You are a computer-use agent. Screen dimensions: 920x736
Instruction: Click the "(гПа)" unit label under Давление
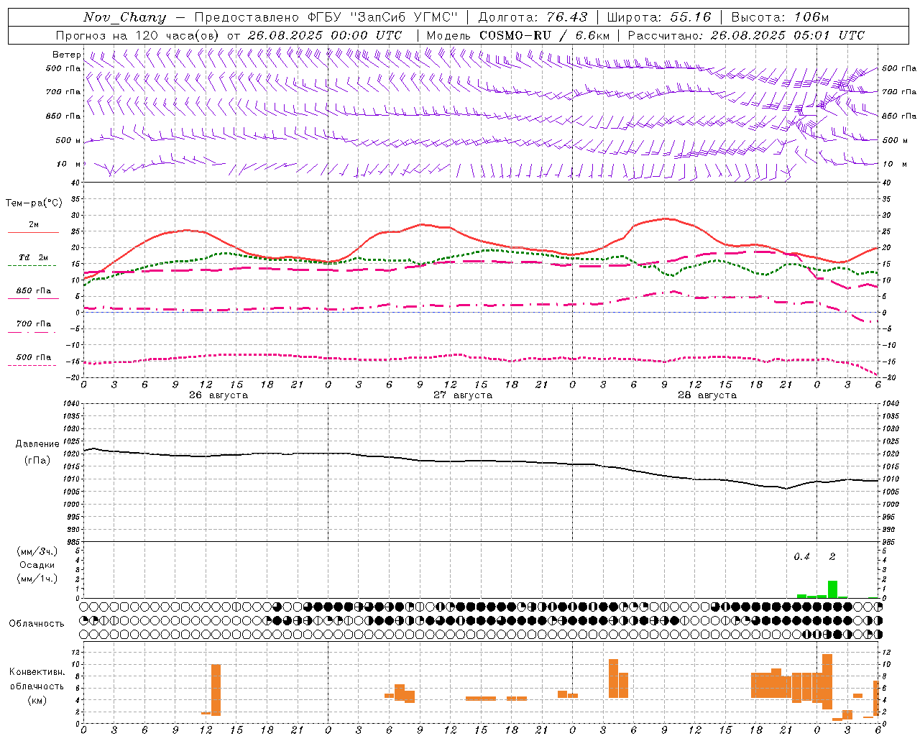coord(37,460)
